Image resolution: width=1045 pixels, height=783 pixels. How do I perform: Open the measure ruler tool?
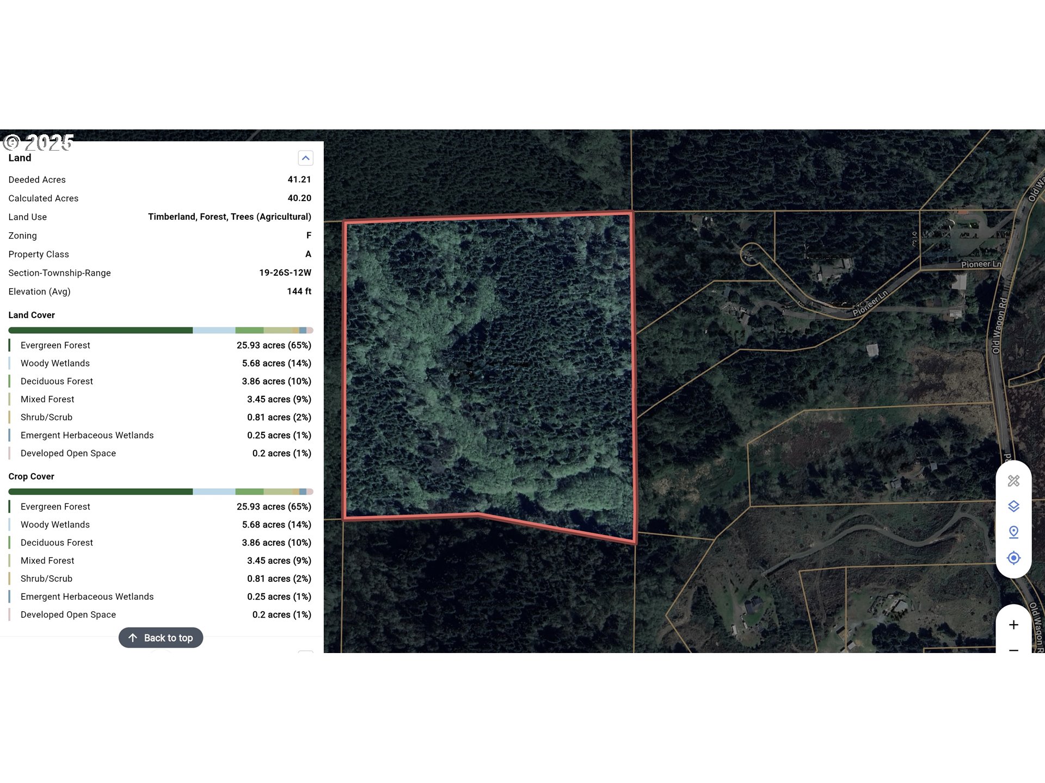click(1013, 481)
